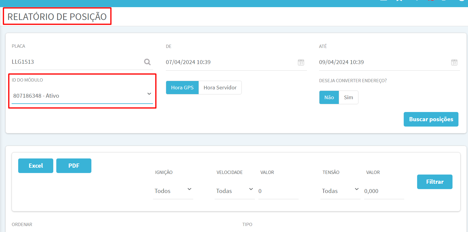
Task: Click the Tensão valor field showing 0,000
Action: (x=384, y=191)
